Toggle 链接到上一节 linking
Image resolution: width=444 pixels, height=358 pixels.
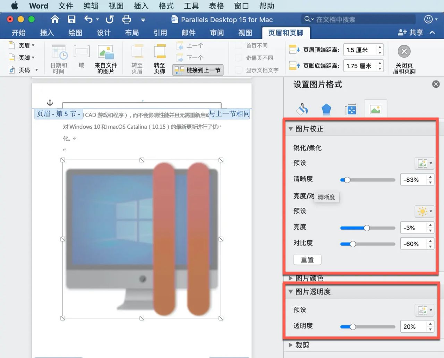tap(198, 70)
